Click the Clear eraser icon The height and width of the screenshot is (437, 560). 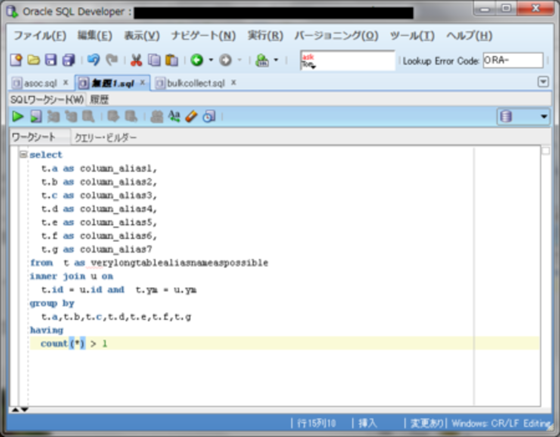click(x=191, y=116)
